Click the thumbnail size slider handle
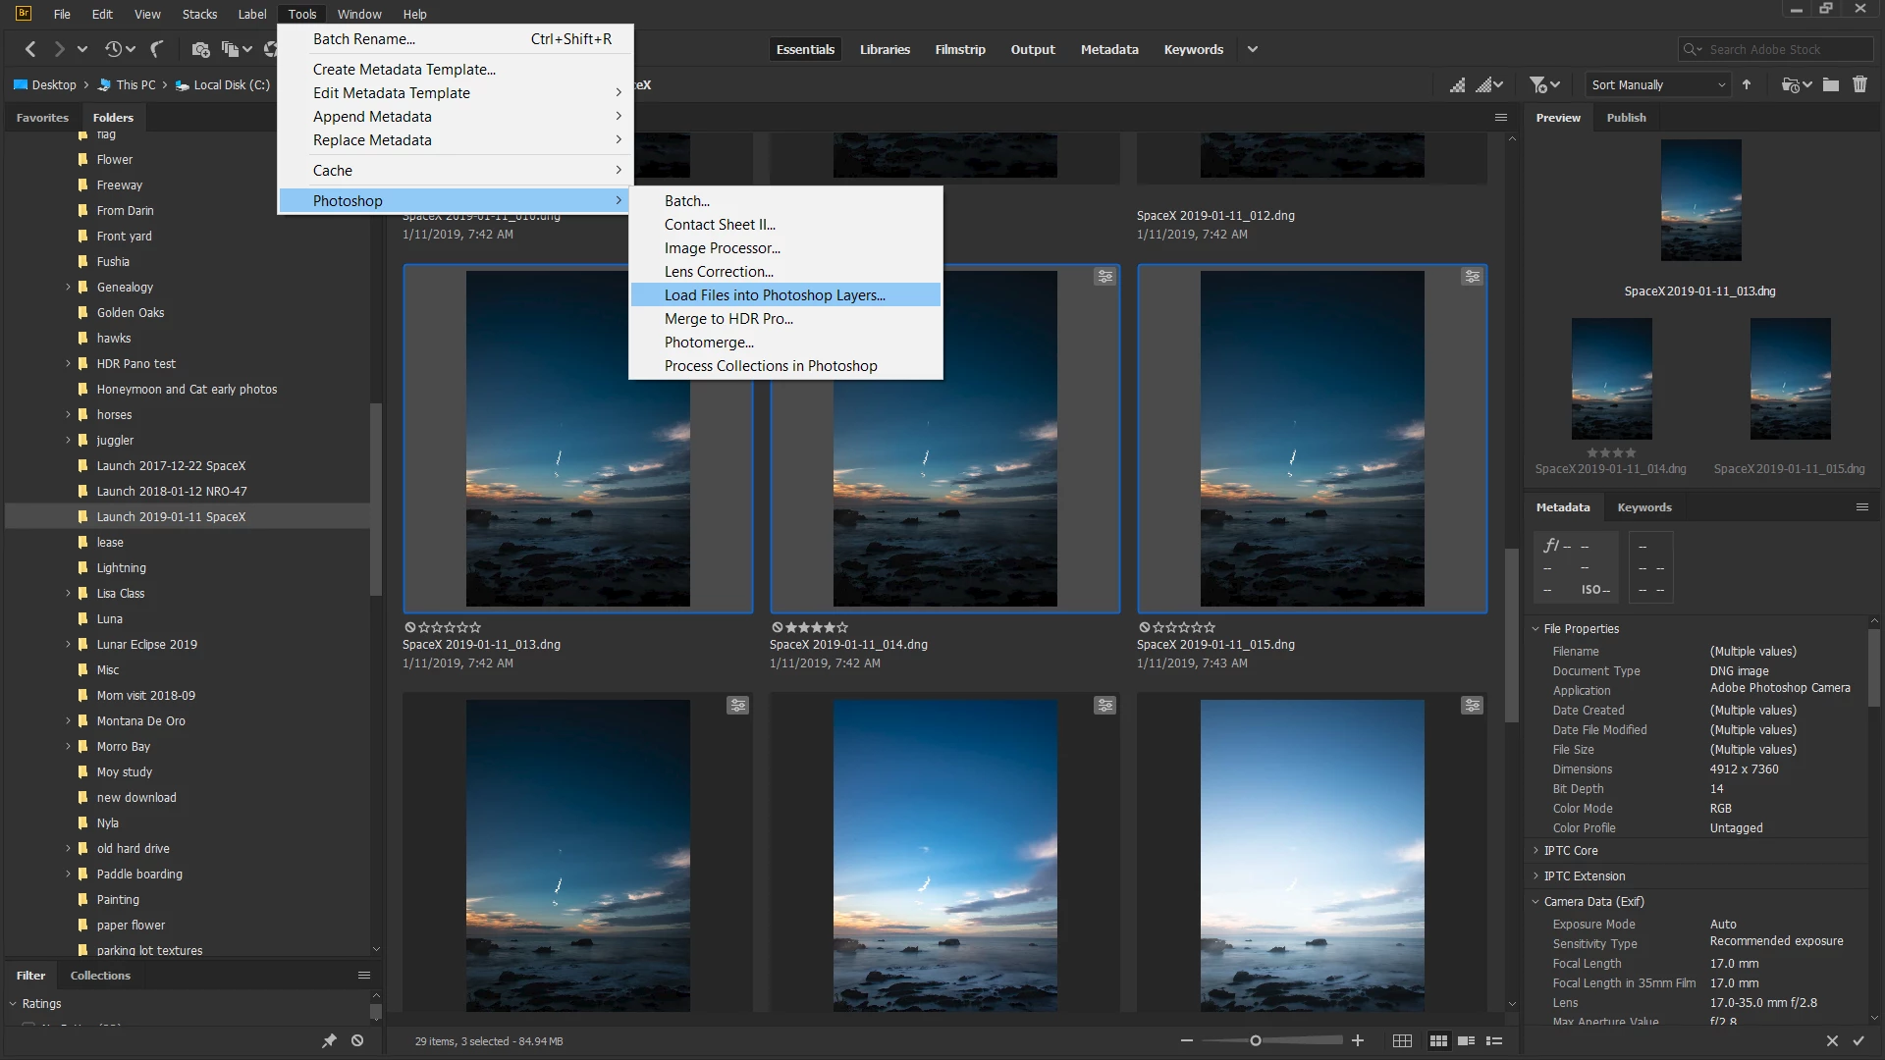 tap(1255, 1040)
